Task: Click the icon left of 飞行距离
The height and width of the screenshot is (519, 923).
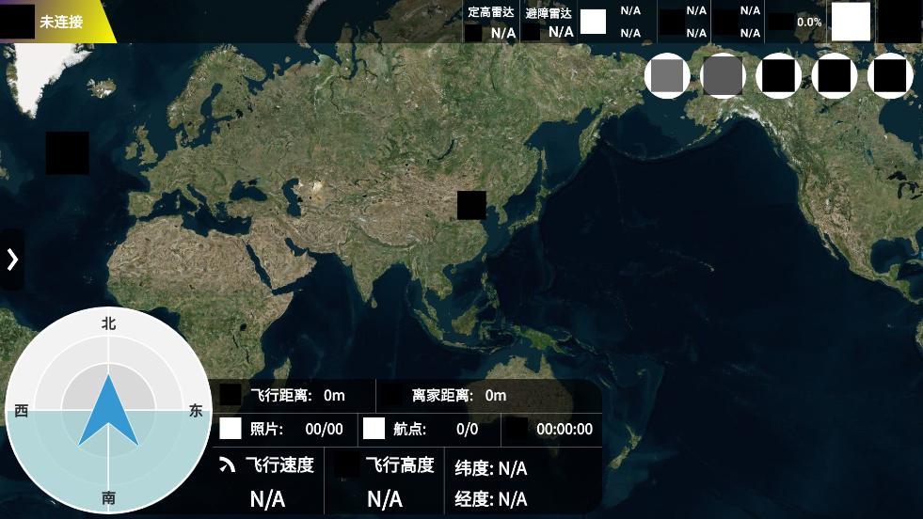Action: (231, 395)
